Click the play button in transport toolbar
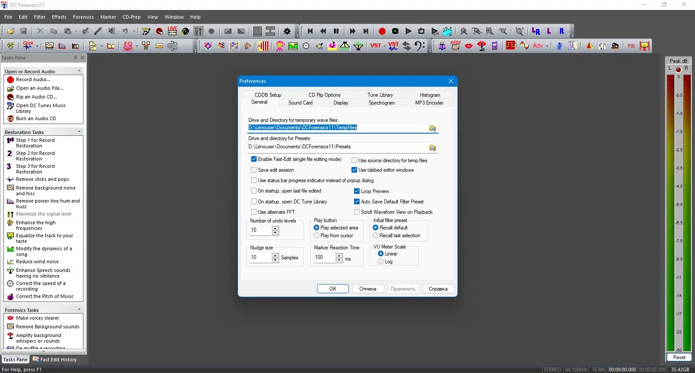Screen dimensions: 695x373 pos(408,31)
